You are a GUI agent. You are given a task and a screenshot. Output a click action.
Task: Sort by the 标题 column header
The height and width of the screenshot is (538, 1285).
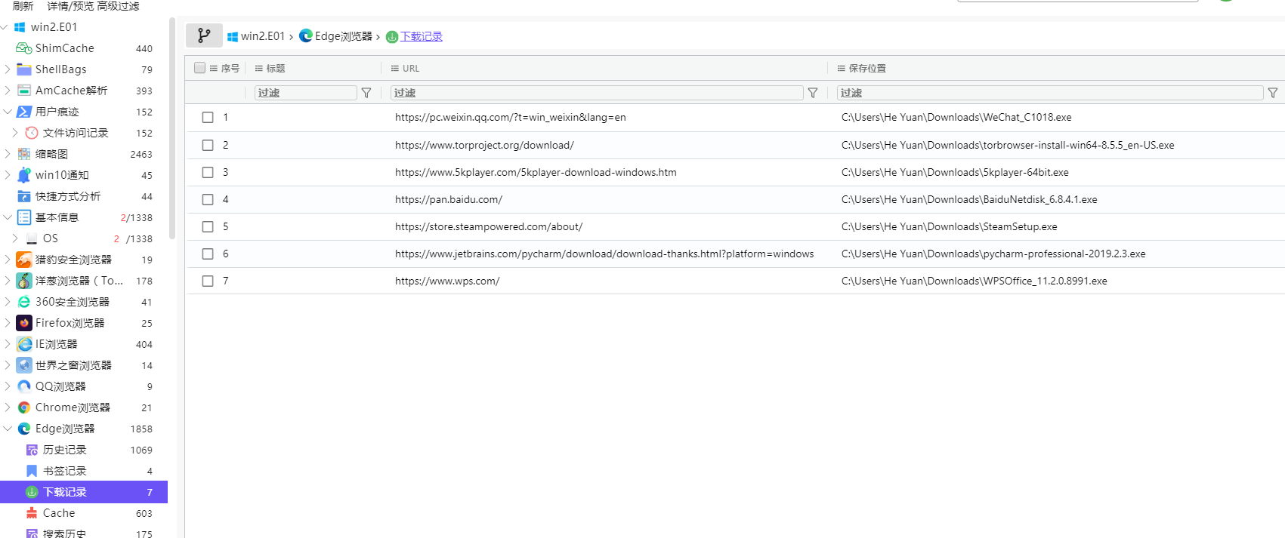click(x=270, y=68)
